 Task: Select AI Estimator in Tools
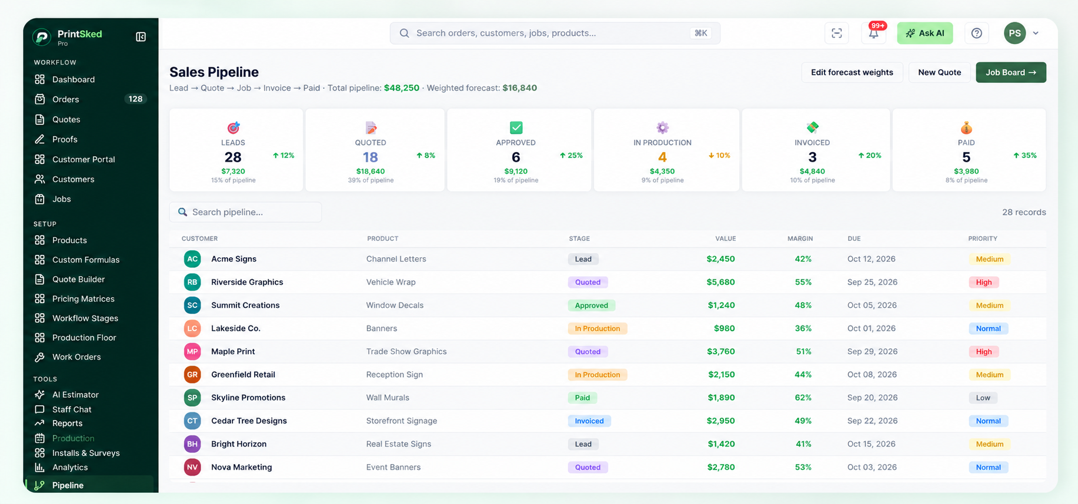tap(75, 395)
